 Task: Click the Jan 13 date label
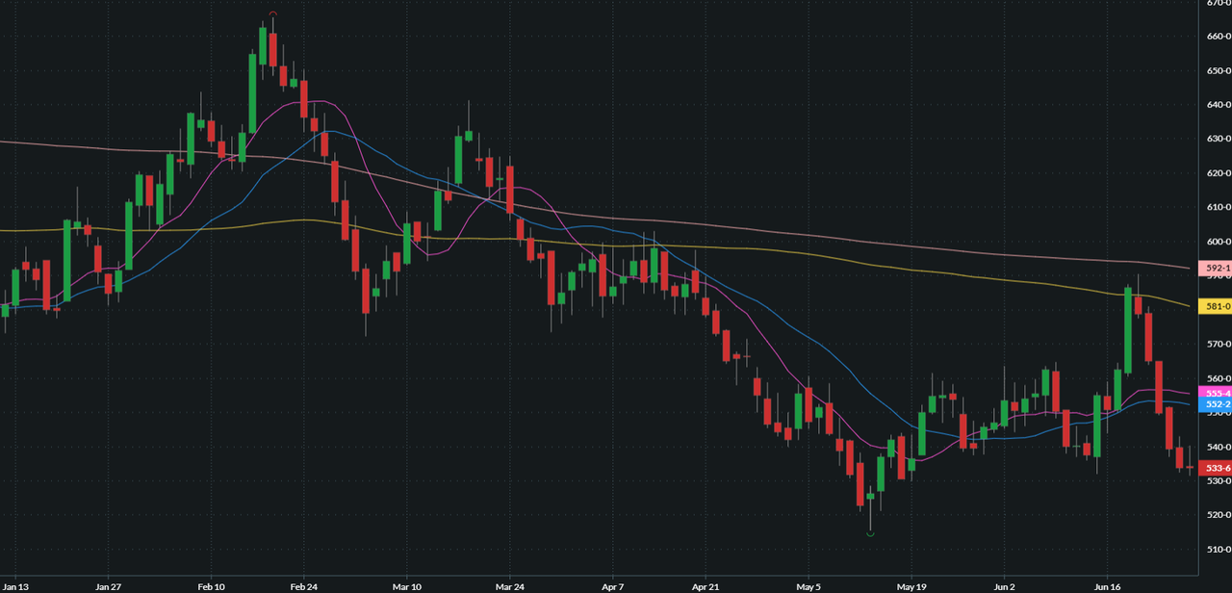pyautogui.click(x=14, y=586)
